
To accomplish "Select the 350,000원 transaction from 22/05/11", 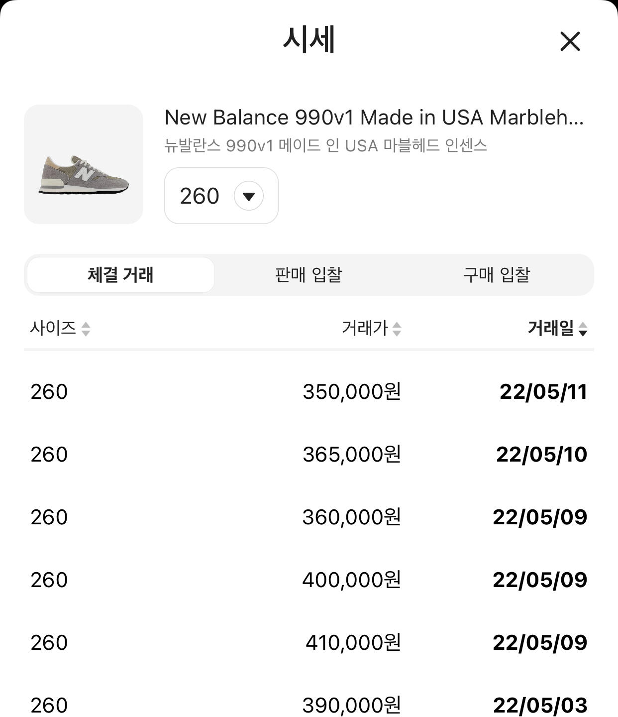I will (x=351, y=392).
